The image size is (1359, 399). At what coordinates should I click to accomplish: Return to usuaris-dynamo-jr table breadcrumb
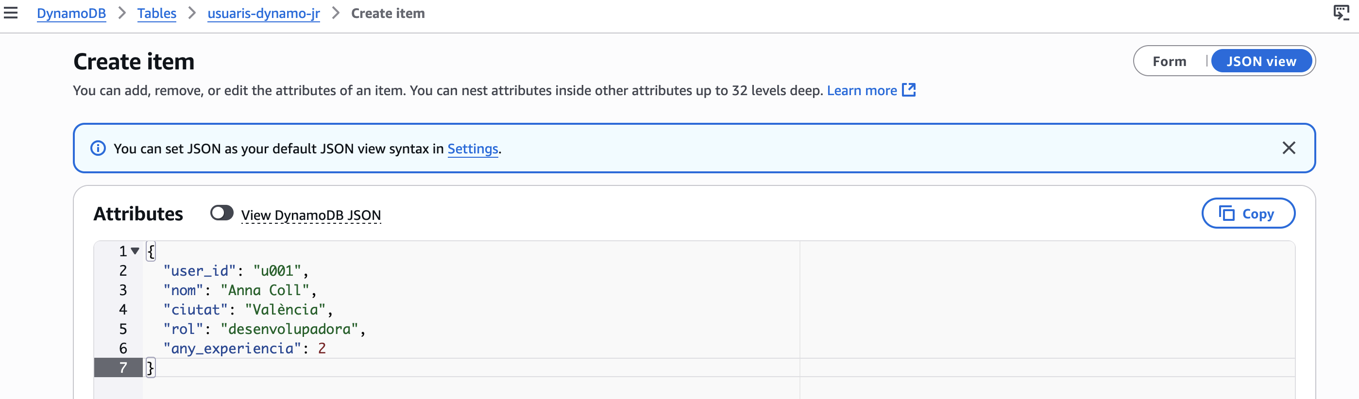[263, 13]
